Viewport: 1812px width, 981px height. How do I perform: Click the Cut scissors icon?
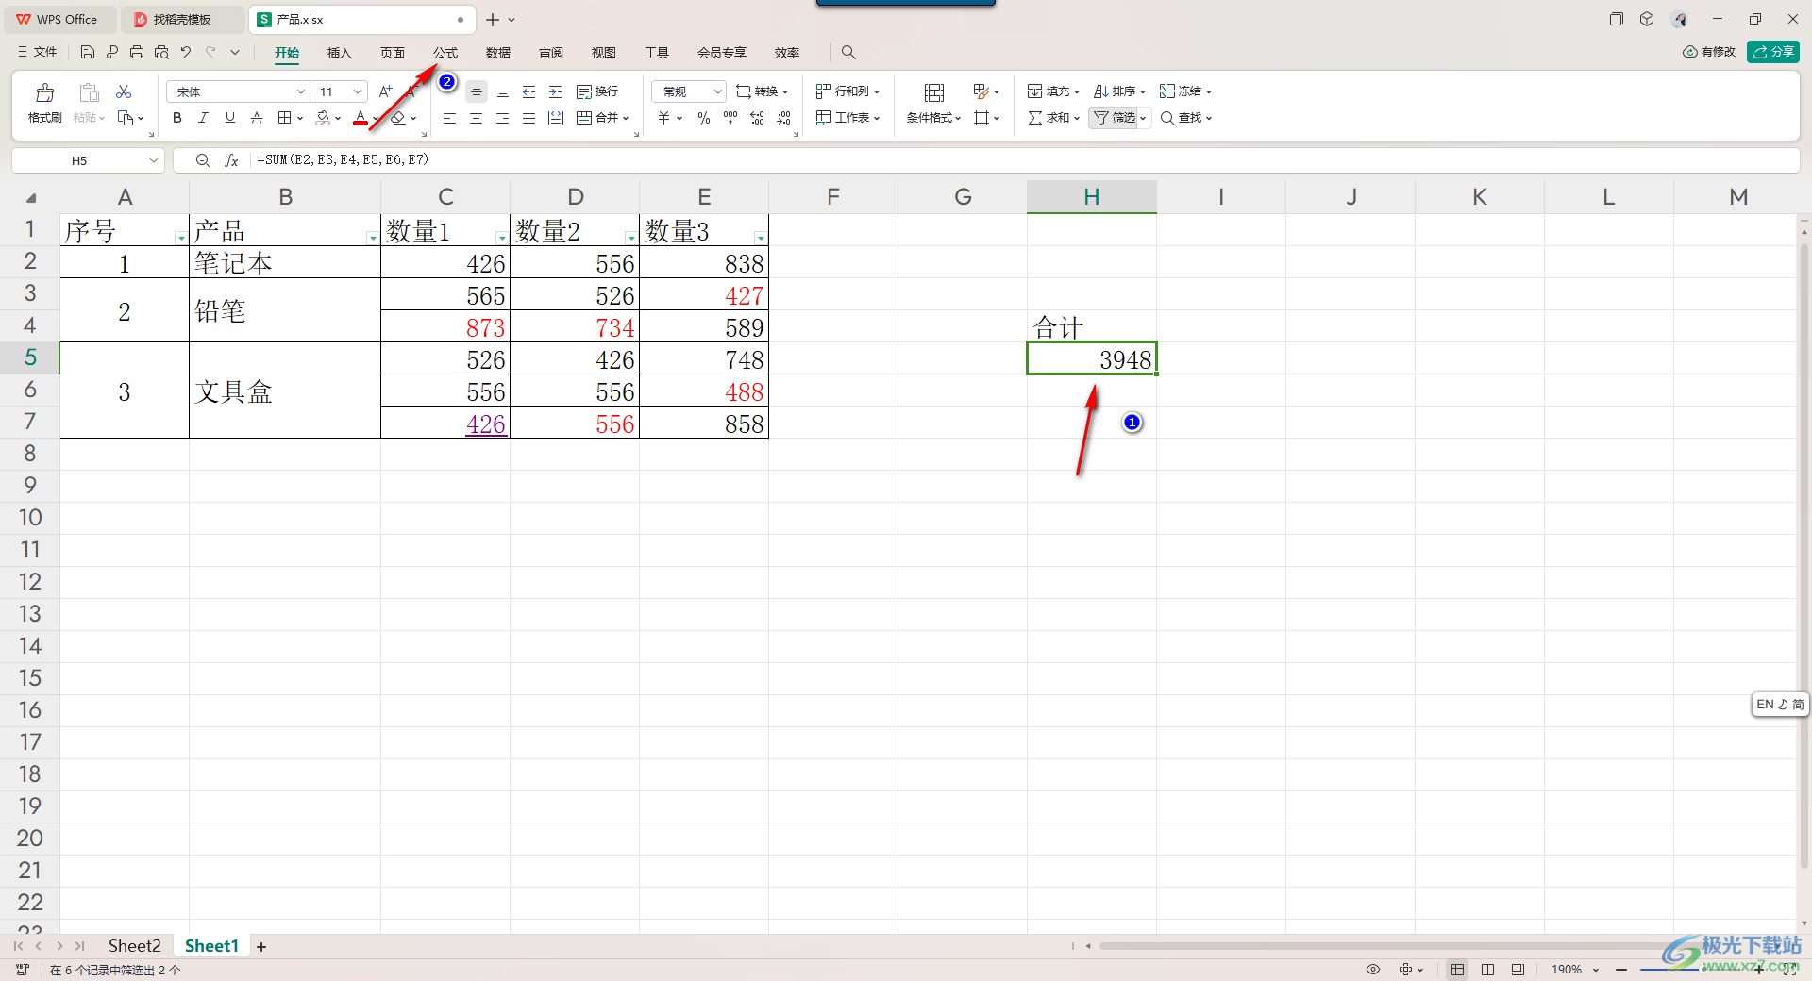(x=124, y=91)
